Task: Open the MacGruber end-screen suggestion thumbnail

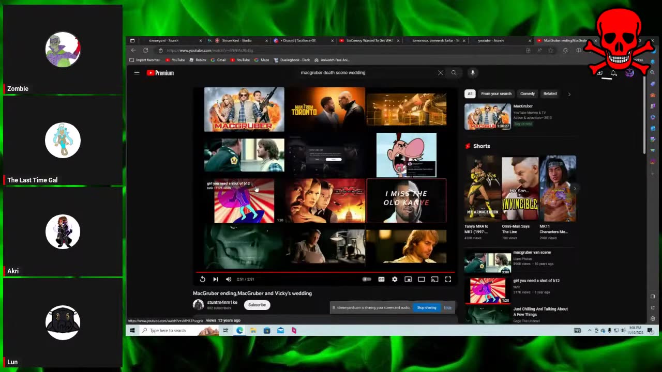Action: tap(244, 110)
